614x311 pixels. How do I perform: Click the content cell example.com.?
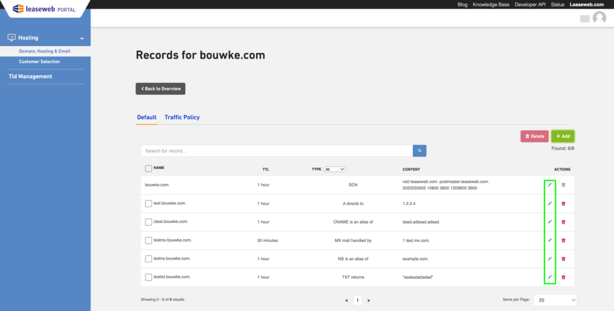tap(416, 259)
